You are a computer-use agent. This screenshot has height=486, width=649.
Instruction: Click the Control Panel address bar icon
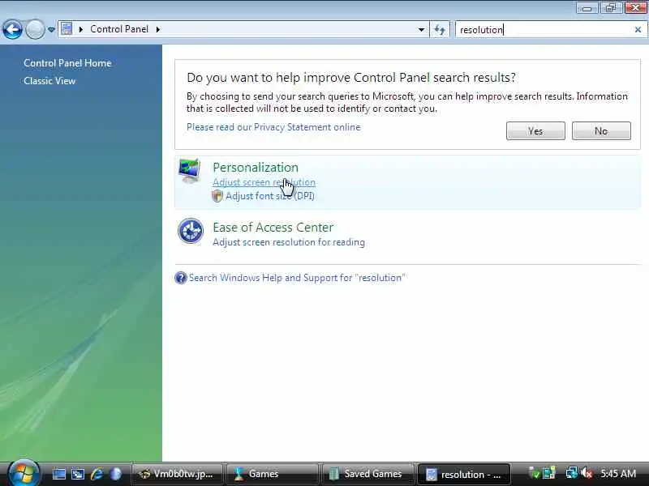coord(67,29)
